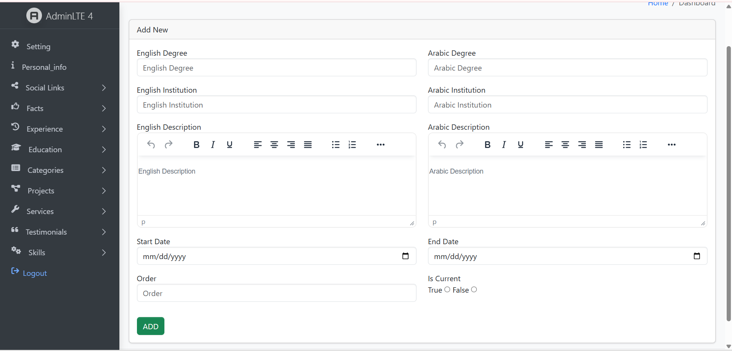Open the more options menu in the Arabic Description toolbar
The image size is (732, 351).
click(672, 145)
